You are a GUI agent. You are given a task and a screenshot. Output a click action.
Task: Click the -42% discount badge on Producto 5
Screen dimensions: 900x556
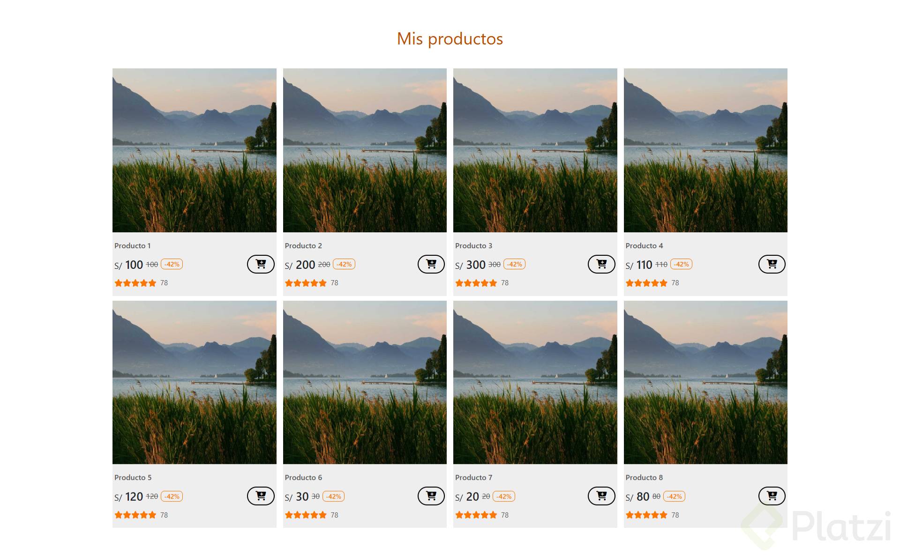[x=172, y=497]
